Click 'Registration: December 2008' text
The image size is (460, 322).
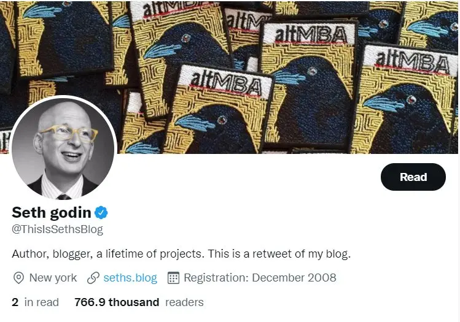point(260,278)
